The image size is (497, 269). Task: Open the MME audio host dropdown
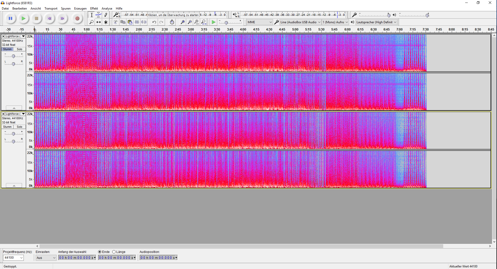260,22
